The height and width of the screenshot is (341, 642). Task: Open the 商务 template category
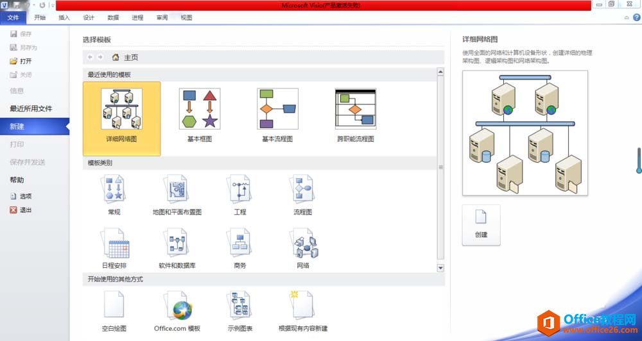pos(240,249)
